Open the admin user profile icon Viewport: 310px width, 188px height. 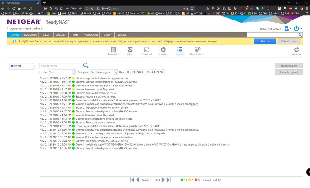(x=286, y=28)
